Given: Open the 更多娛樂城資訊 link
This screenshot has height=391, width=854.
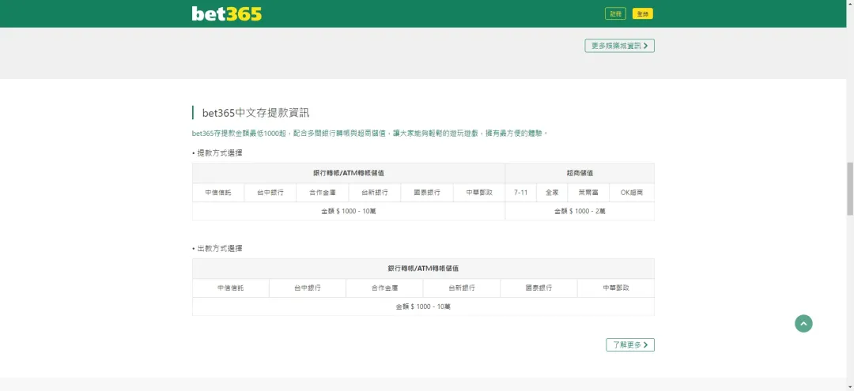Looking at the screenshot, I should click(x=619, y=46).
